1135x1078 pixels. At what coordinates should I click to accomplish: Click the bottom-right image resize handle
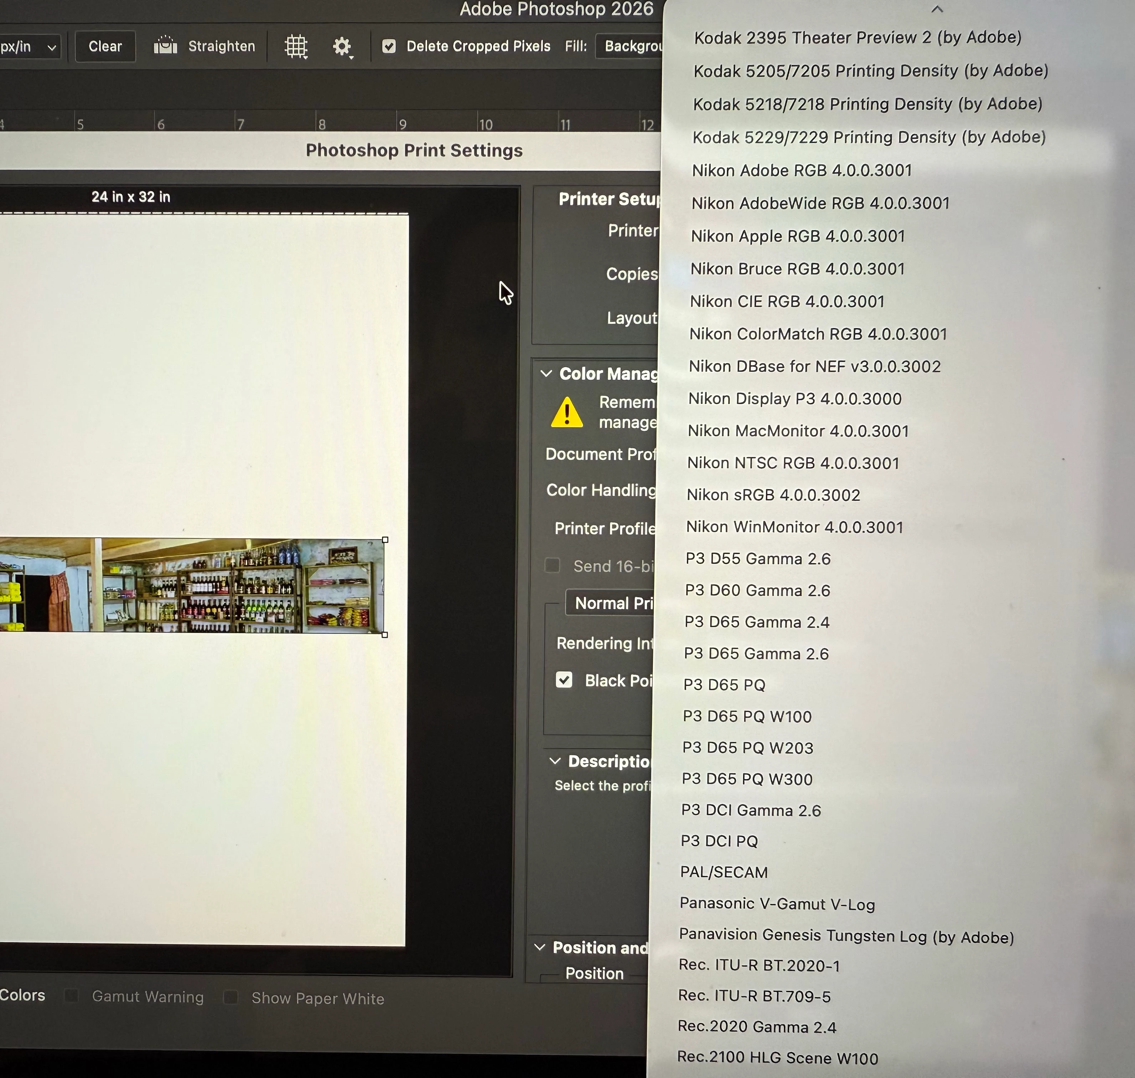point(385,635)
